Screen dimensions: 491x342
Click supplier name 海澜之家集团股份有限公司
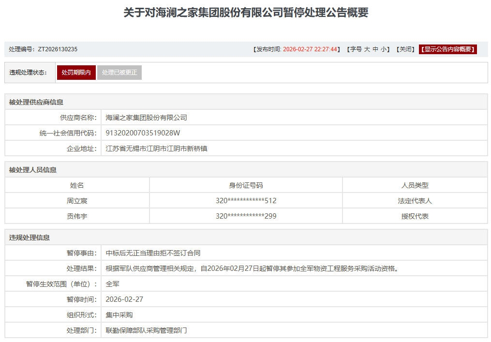coord(146,118)
